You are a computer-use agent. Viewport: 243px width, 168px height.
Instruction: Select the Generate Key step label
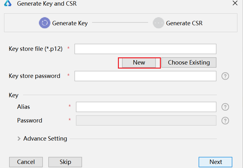click(x=70, y=23)
